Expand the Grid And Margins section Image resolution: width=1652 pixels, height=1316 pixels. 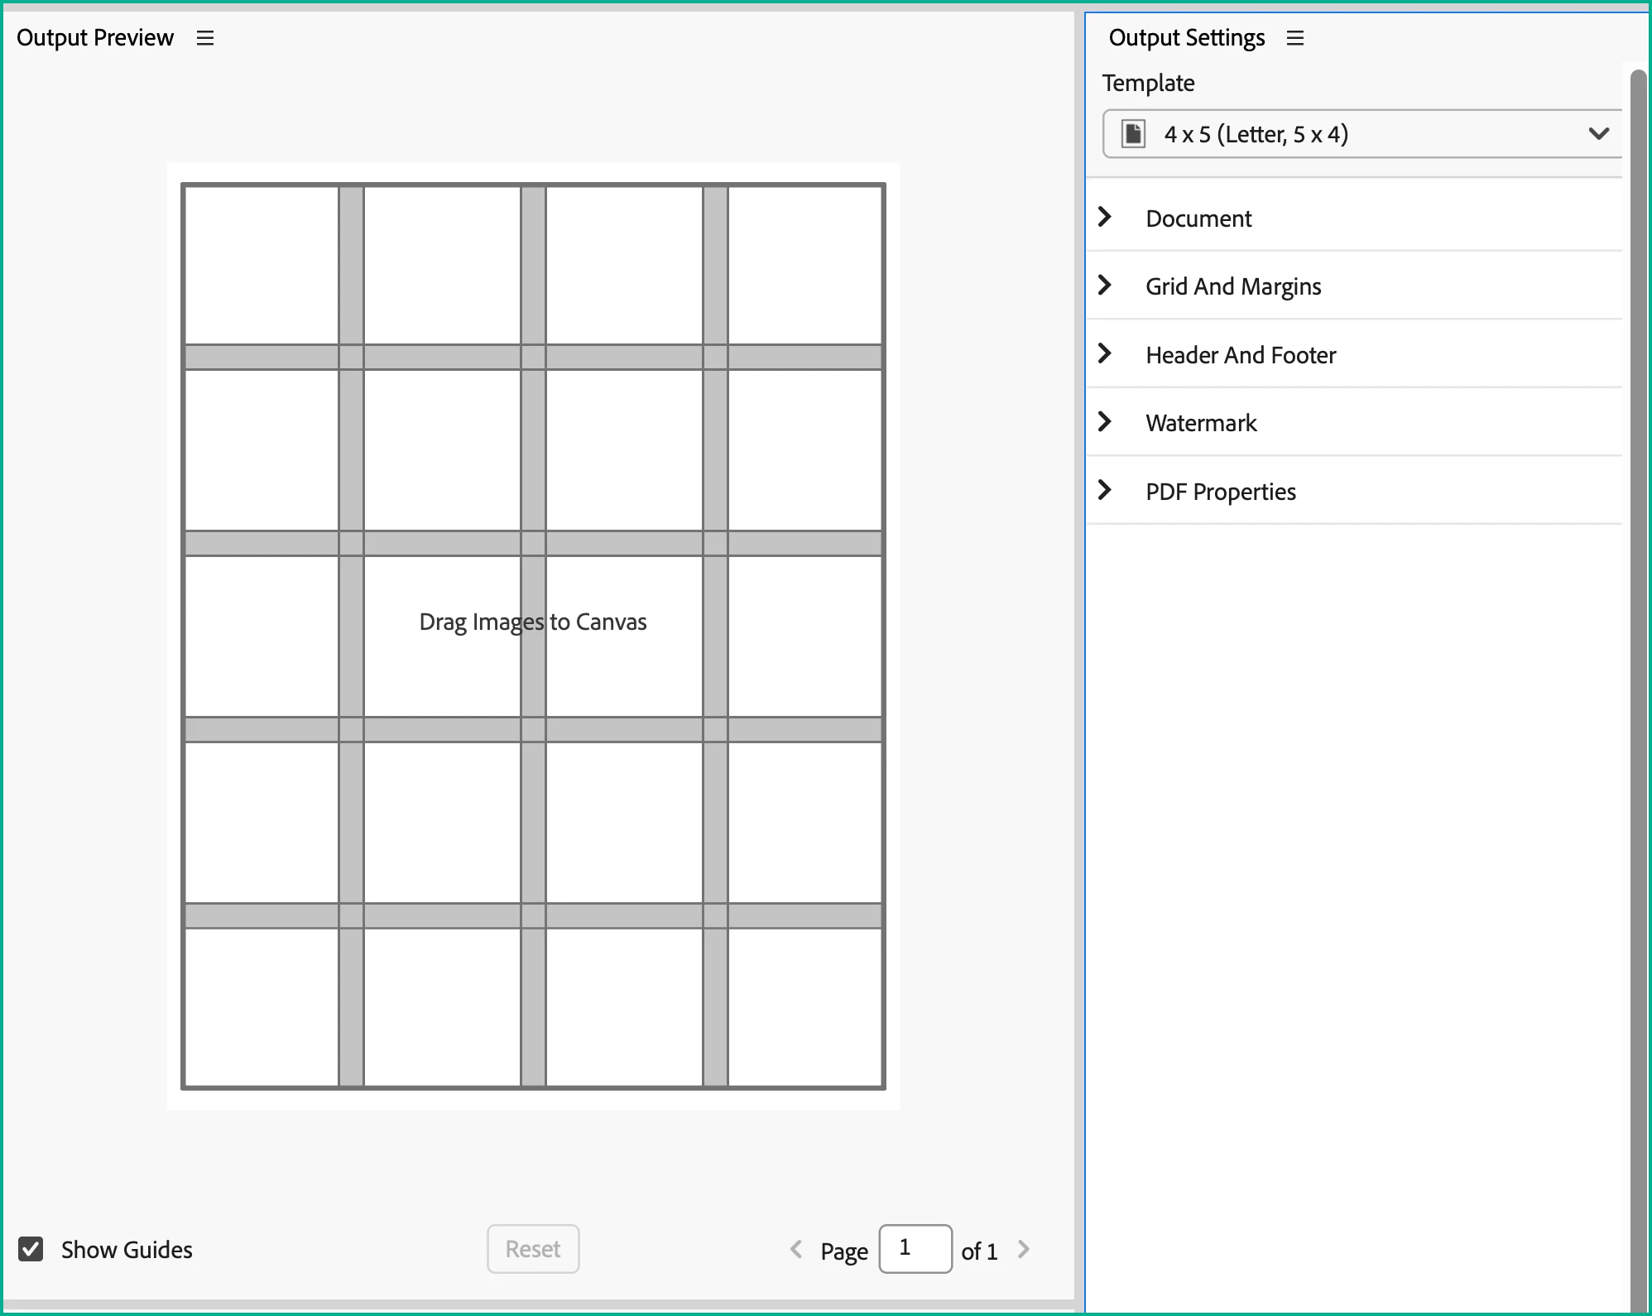pos(1232,286)
